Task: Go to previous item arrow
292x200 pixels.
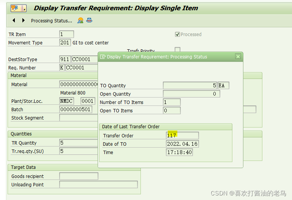Action: 14,20
